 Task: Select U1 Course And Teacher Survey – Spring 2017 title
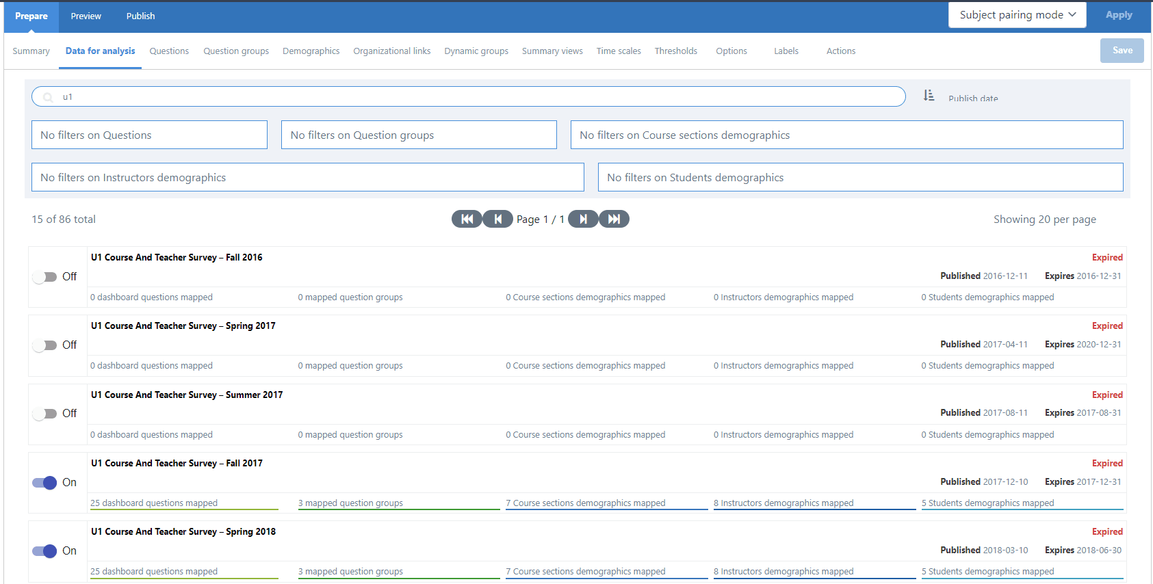point(183,326)
